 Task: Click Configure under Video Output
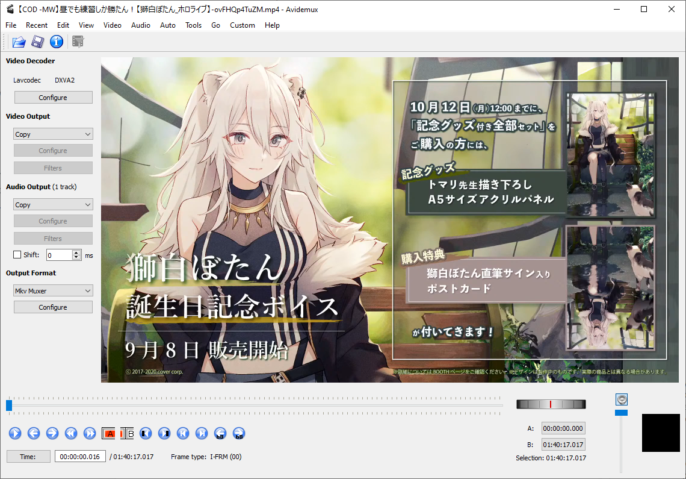pos(53,150)
